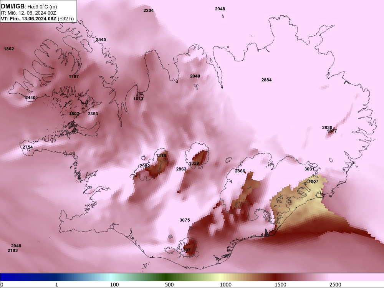Click the 1 label on color scale
Screen dimensions: 384x288
point(56,285)
